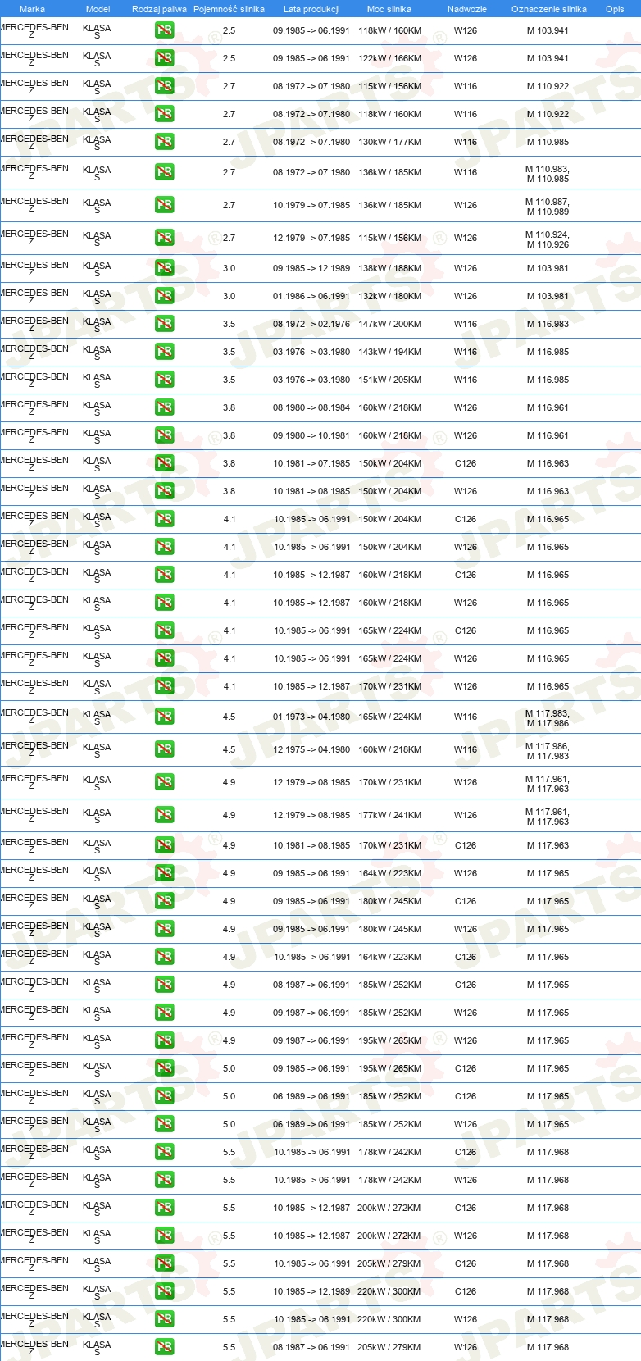The height and width of the screenshot is (1361, 641).
Task: Click the fuel icon in the 12.1979 -> 07.1985 row
Action: pyautogui.click(x=164, y=239)
